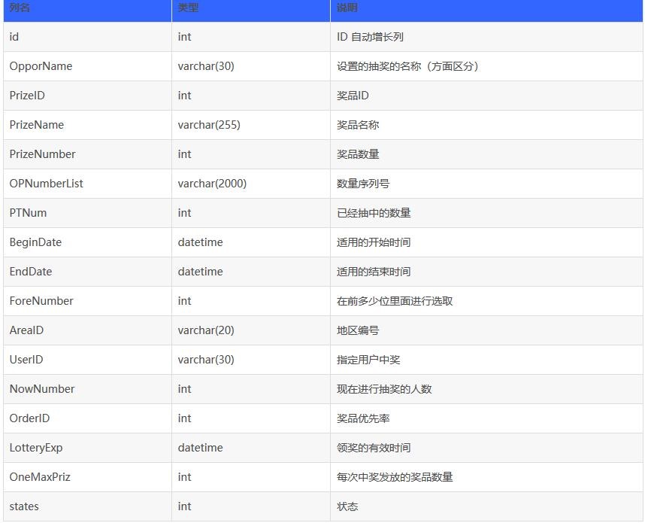The image size is (645, 523).
Task: Click the AreaID field name
Action: click(26, 330)
